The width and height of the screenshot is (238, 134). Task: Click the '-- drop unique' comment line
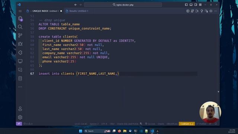coord(52,20)
